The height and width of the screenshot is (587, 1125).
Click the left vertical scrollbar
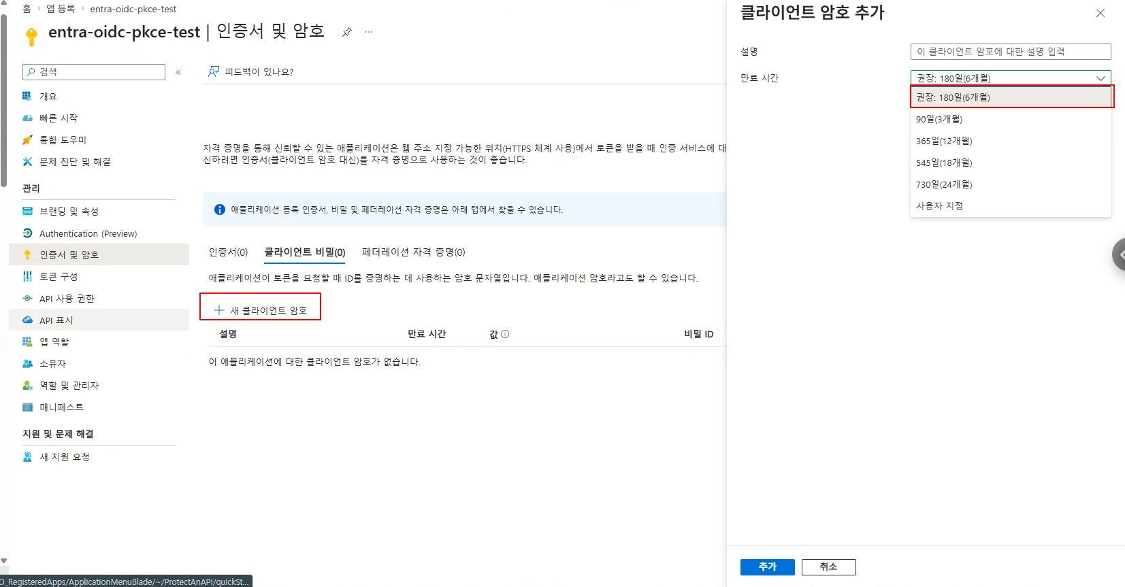pyautogui.click(x=4, y=101)
